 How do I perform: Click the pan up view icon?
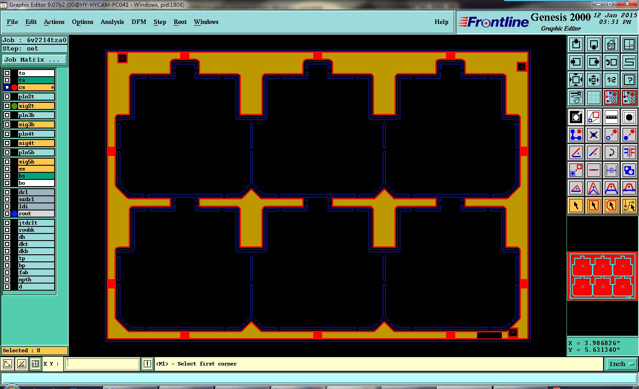[x=576, y=44]
